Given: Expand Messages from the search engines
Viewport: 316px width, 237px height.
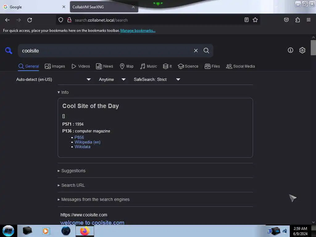Looking at the screenshot, I should (94, 200).
